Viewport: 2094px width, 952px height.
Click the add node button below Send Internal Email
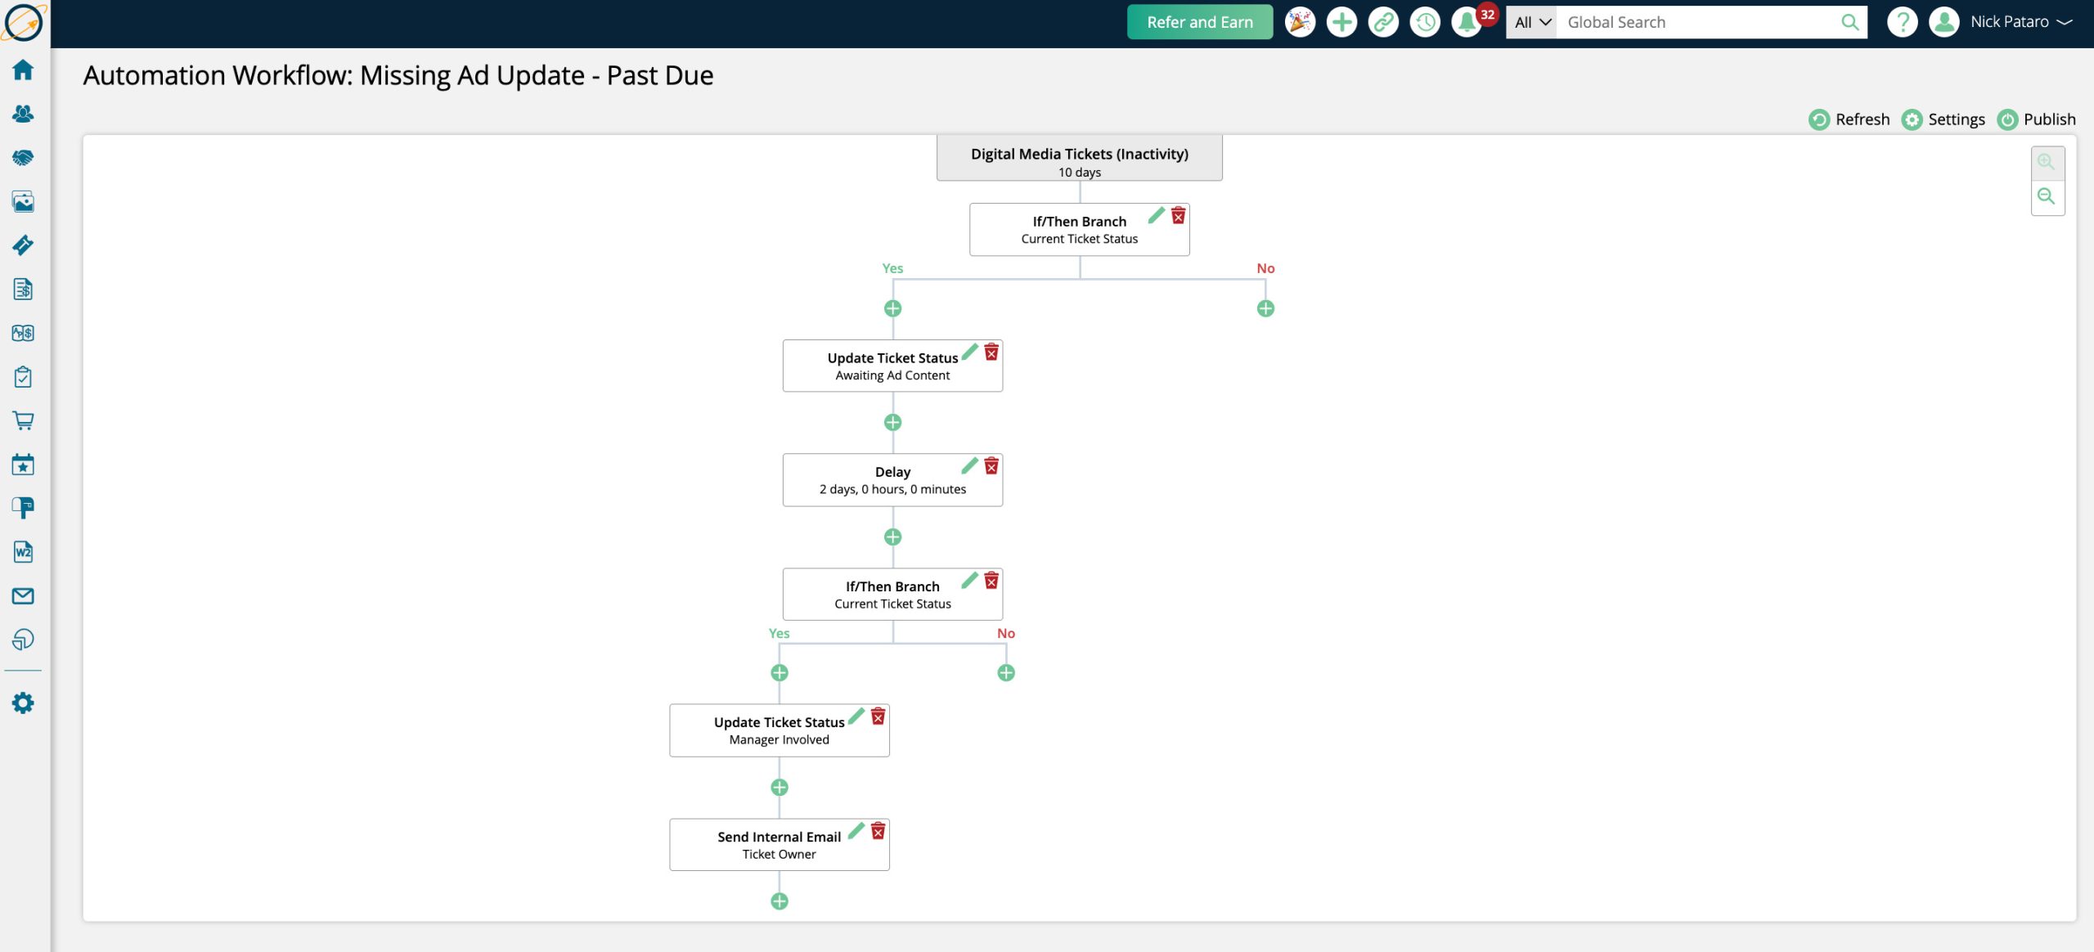779,901
